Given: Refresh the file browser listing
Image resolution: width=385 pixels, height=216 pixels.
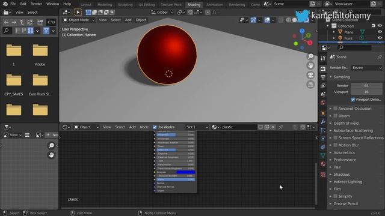Looking at the screenshot, I should click(x=29, y=22).
